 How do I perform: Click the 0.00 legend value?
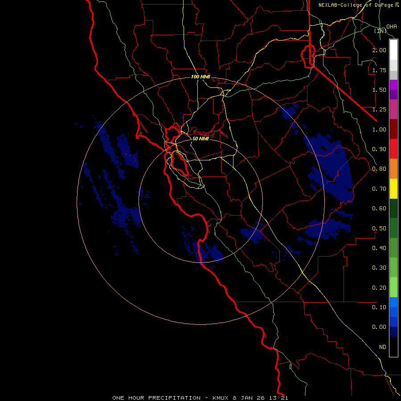(x=379, y=327)
